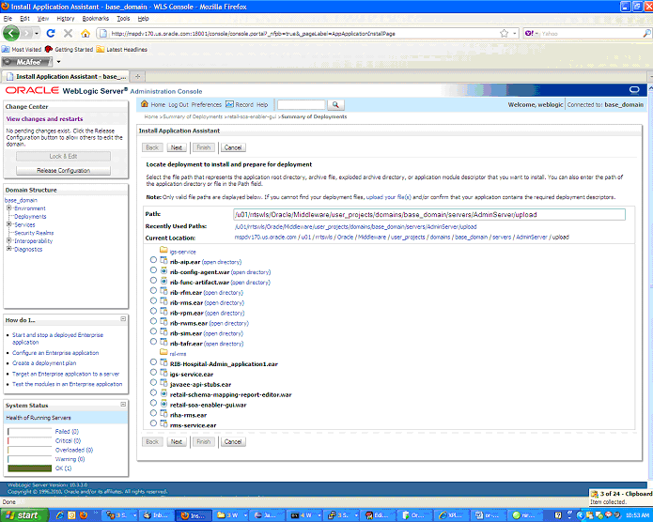The height and width of the screenshot is (522, 653).
Task: Select the rib-rfm.ear radio button
Action: pyautogui.click(x=153, y=290)
